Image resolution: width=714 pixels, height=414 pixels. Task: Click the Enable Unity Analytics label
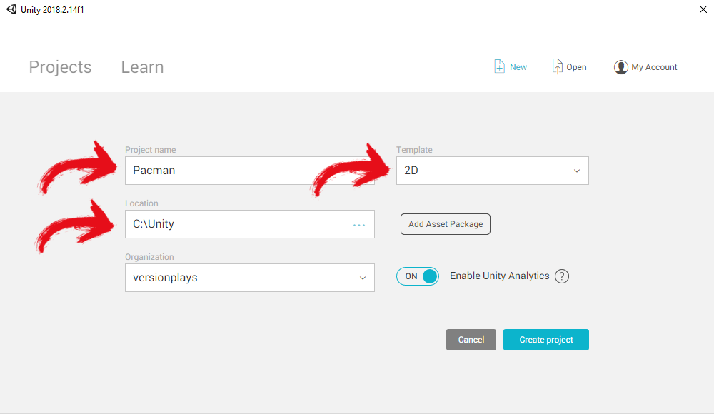(500, 276)
